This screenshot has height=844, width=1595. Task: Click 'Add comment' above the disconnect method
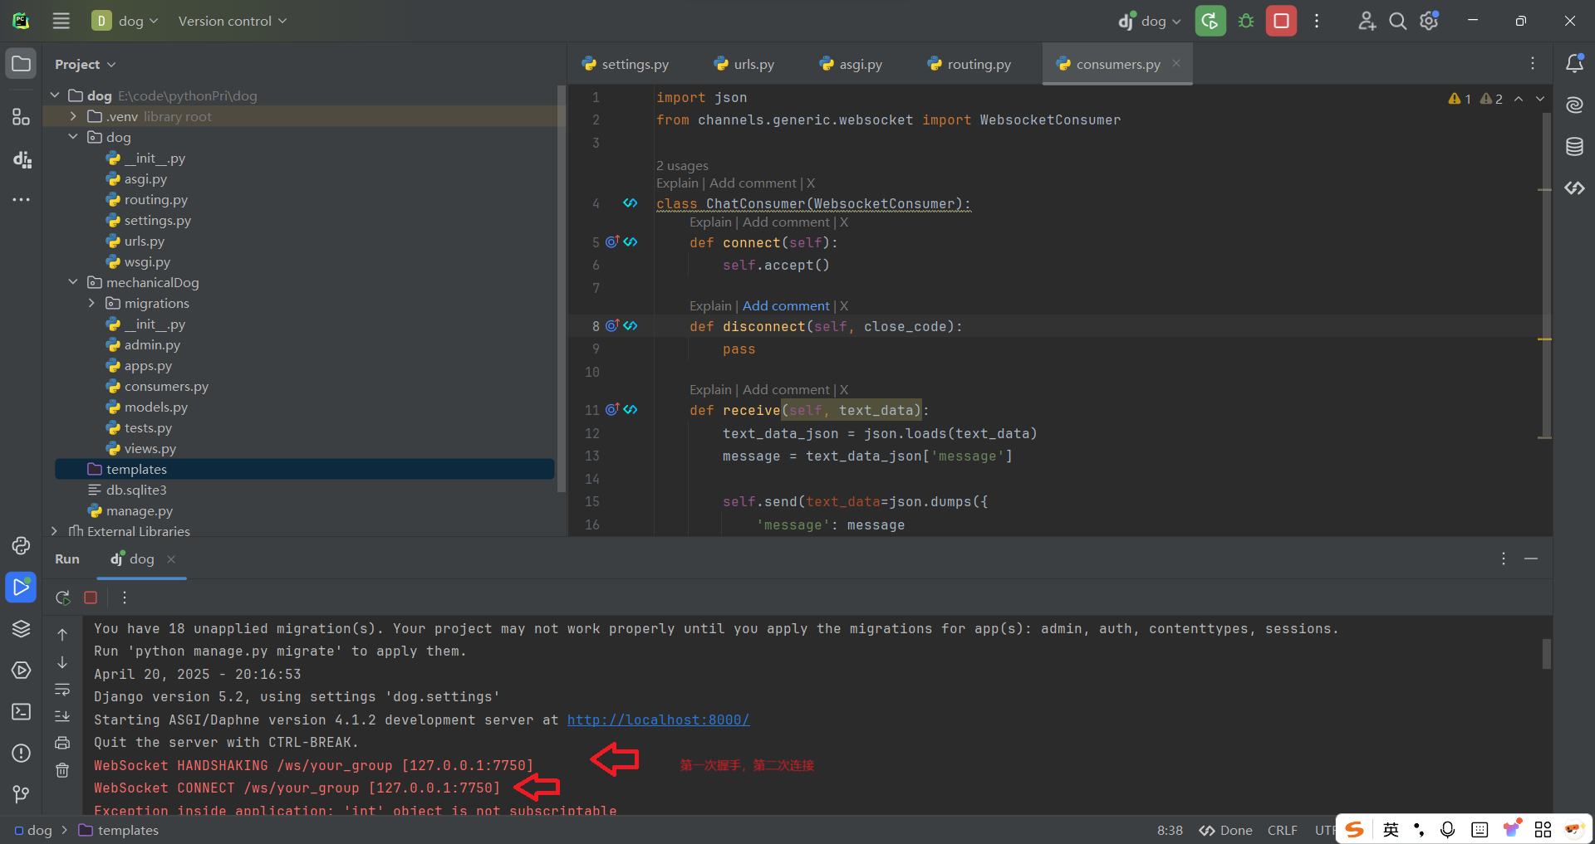(x=786, y=305)
